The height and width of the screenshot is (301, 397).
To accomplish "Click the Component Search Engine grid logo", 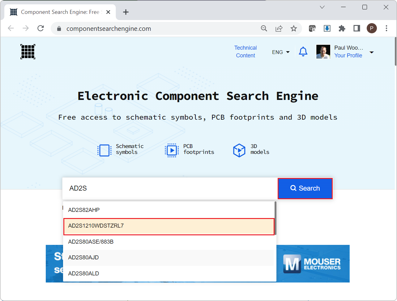I will (x=28, y=52).
